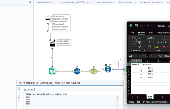Click the Increase Font Size icon
Screen dimensions: 170x109
[x=166, y=42]
